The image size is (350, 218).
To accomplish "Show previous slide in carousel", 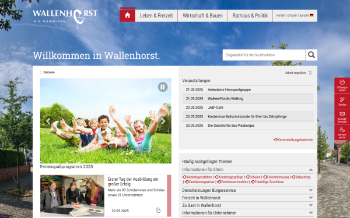I will (x=48, y=121).
